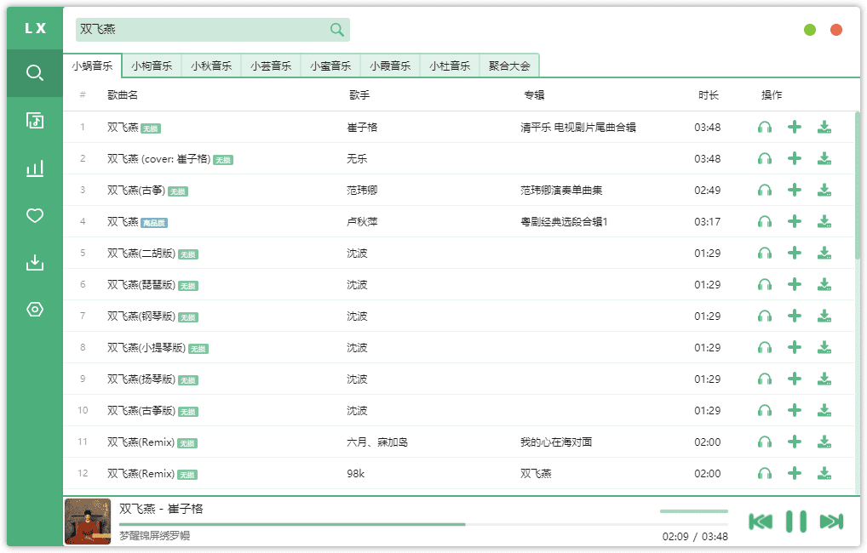The image size is (867, 553).
Task: Switch to the 小蜜音乐 source
Action: coord(330,64)
